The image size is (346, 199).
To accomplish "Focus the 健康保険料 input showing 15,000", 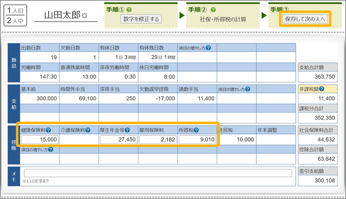I will click(x=39, y=139).
